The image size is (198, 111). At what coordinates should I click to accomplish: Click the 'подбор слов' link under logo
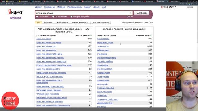coord(16,18)
